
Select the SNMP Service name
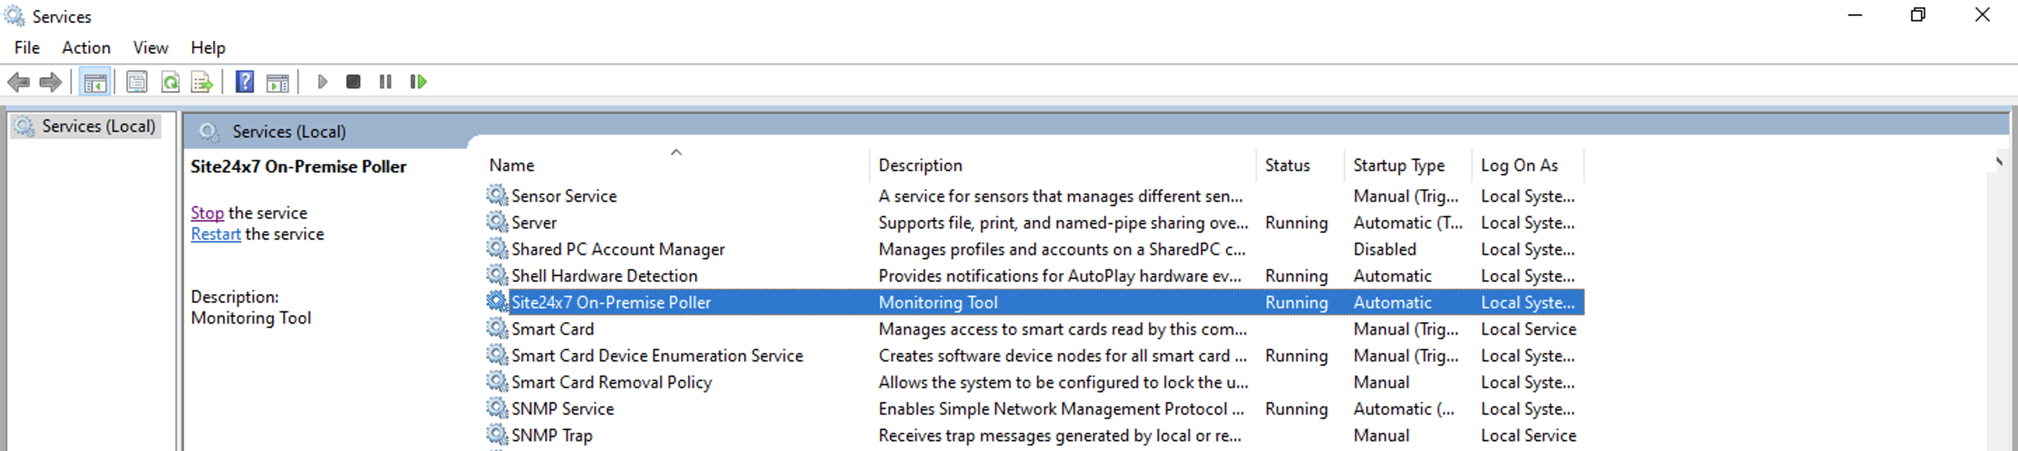(x=563, y=409)
